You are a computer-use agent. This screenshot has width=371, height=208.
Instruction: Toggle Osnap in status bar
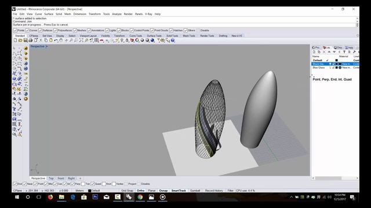pos(163,191)
